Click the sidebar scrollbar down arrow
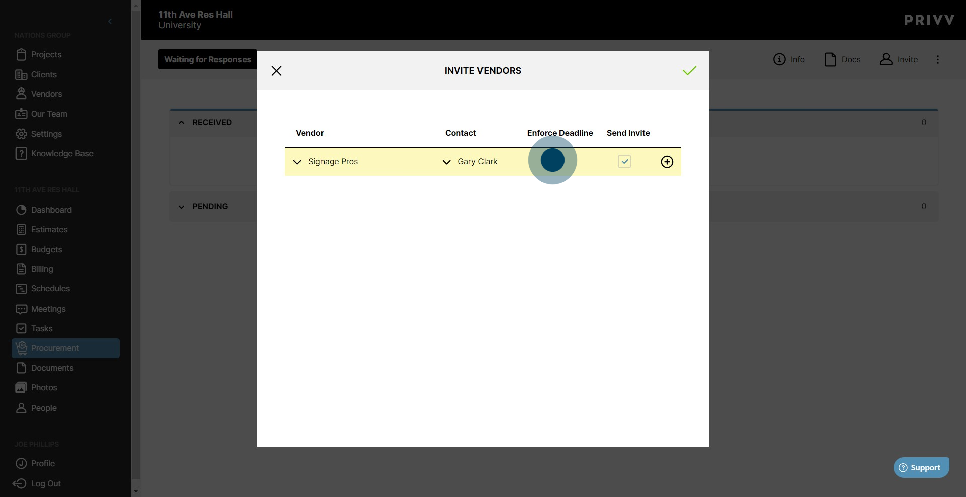The height and width of the screenshot is (497, 966). [x=136, y=491]
